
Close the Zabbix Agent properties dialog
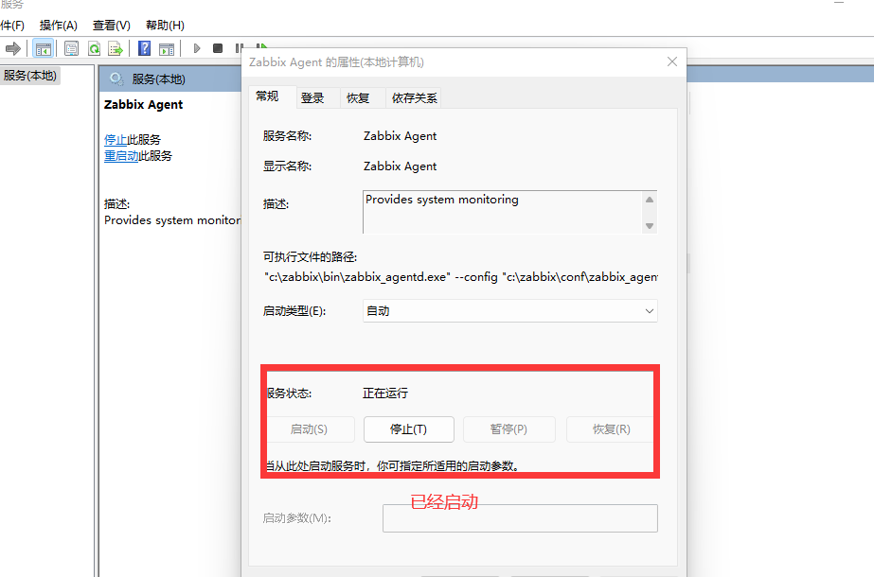[x=672, y=61]
